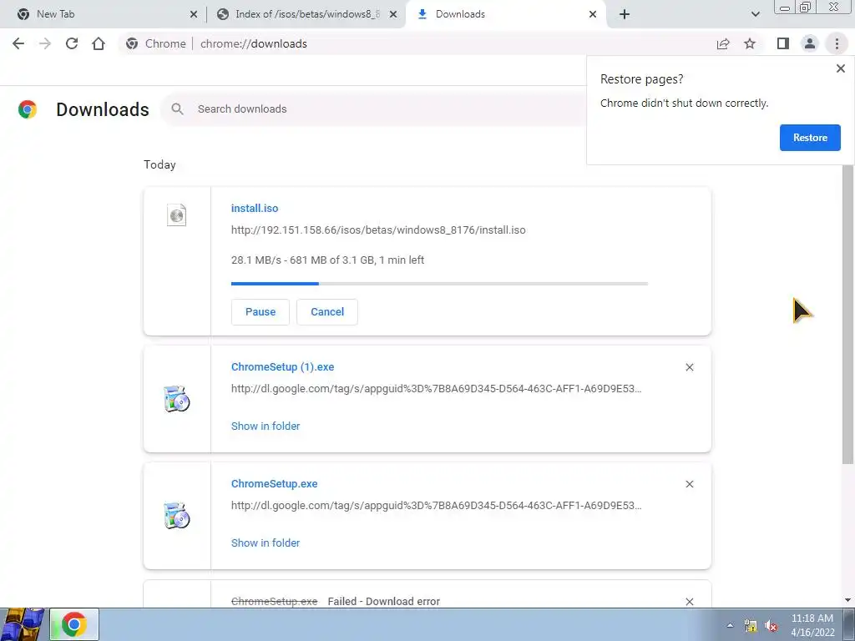Viewport: 855px width, 641px height.
Task: Show completed ChromeSetup.exe in folder
Action: tap(266, 543)
